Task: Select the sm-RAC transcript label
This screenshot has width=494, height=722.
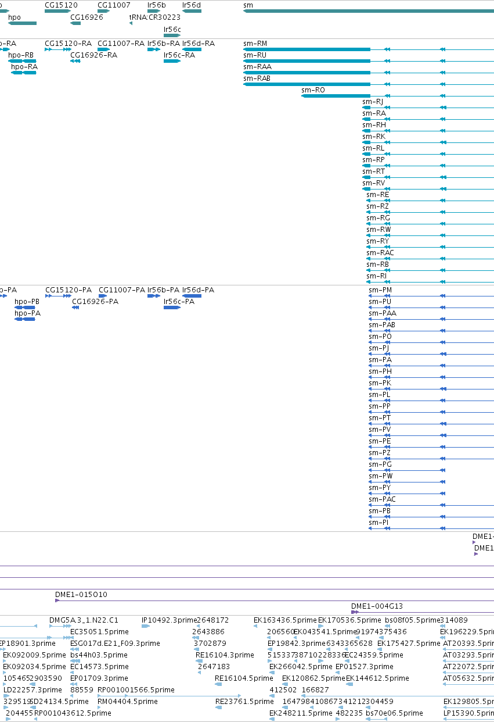Action: (380, 253)
